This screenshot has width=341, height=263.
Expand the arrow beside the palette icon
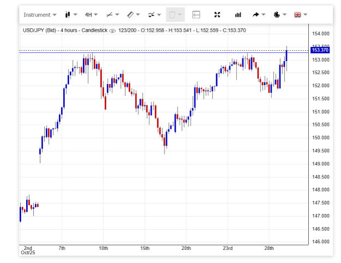pos(284,15)
